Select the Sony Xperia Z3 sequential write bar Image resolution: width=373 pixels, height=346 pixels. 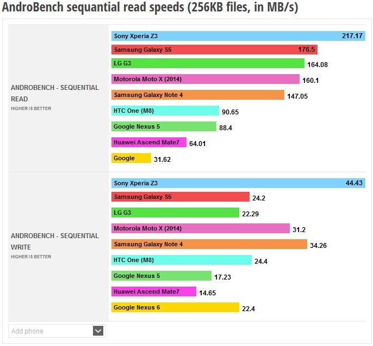[x=238, y=183]
